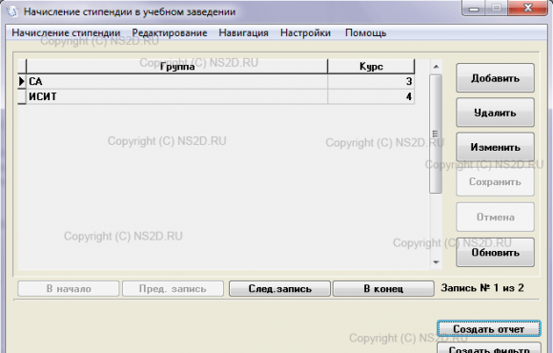Click the Удалить button
The width and height of the screenshot is (553, 353).
point(495,113)
